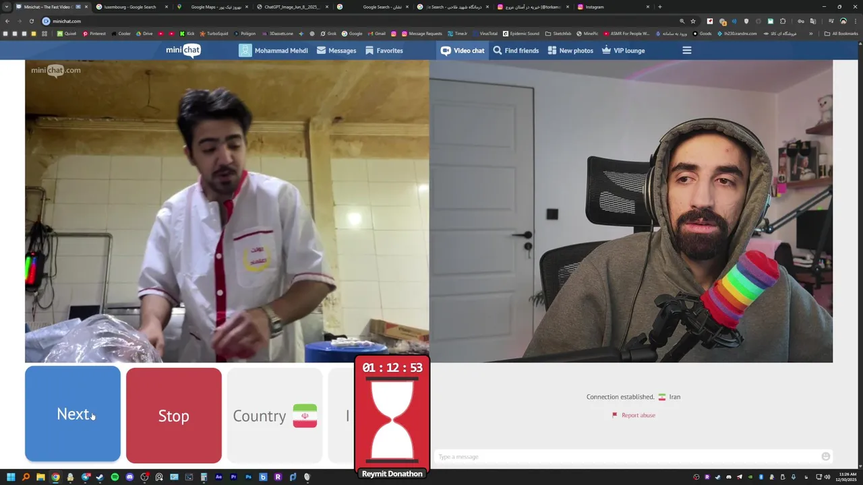Click the minichat logo
863x485 pixels.
point(183,51)
